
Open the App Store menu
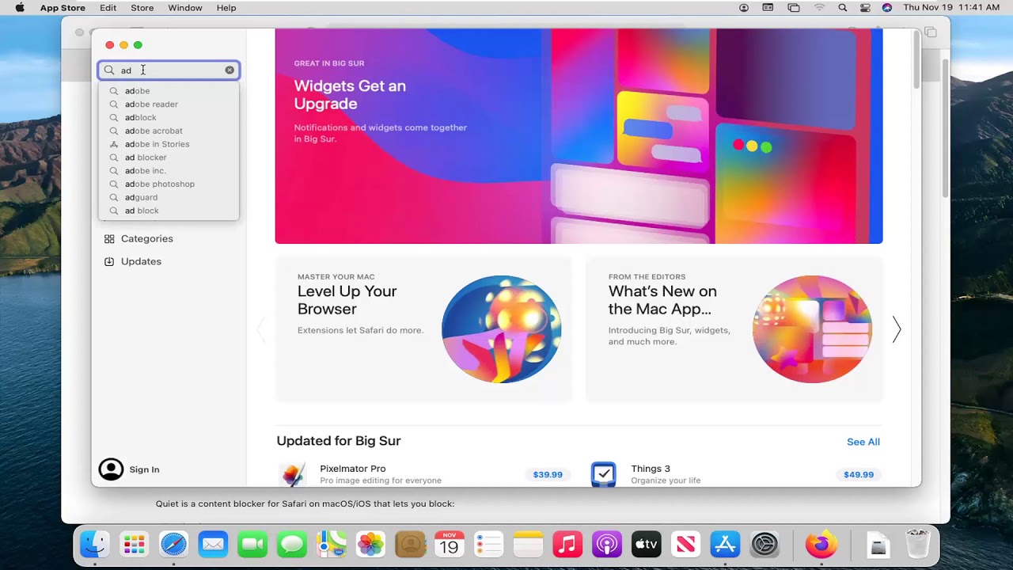pyautogui.click(x=63, y=8)
